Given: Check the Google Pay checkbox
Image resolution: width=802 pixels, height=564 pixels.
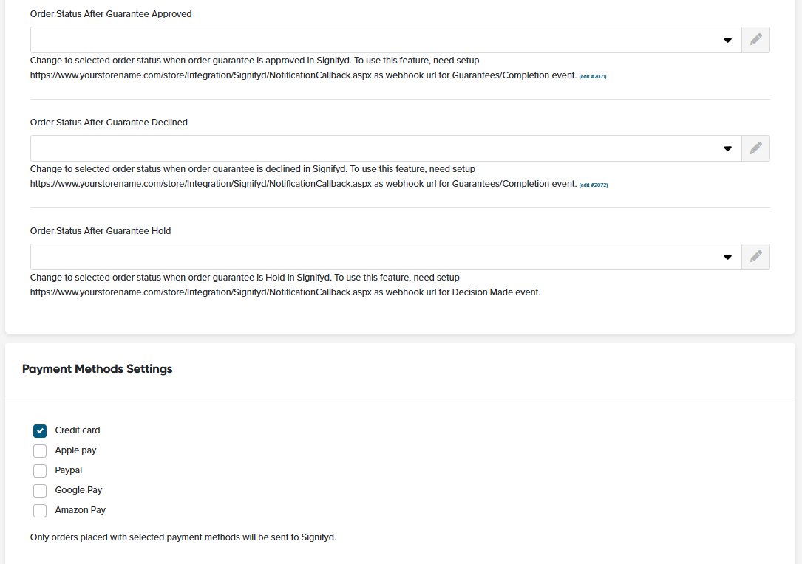Looking at the screenshot, I should point(40,490).
